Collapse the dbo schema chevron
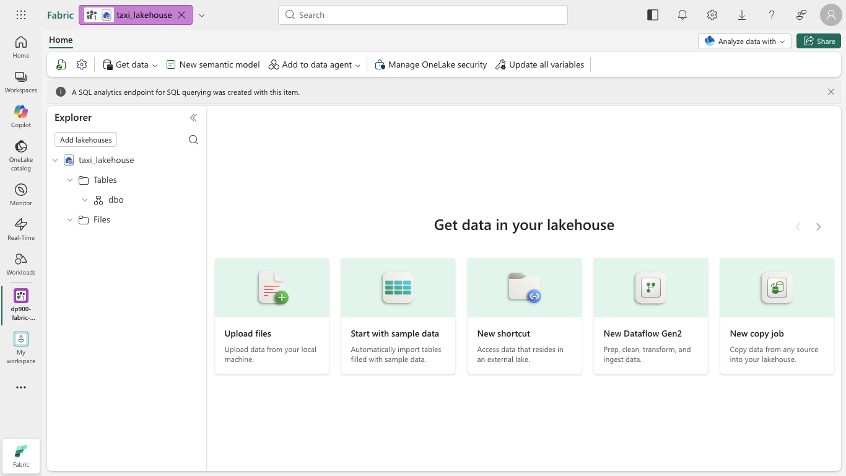The height and width of the screenshot is (476, 846). point(85,200)
